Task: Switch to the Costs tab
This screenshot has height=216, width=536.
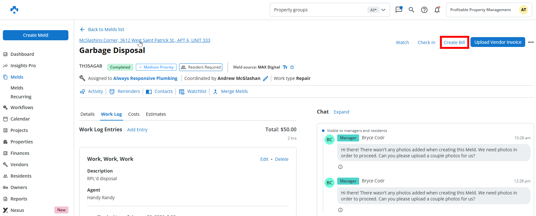Action: click(x=134, y=114)
